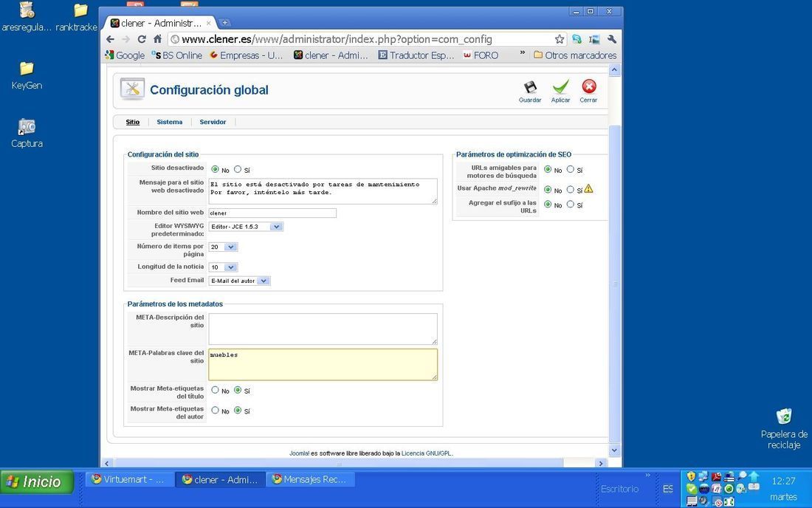The image size is (812, 508).
Task: Click the vertical scrollbar up arrow
Action: point(614,70)
